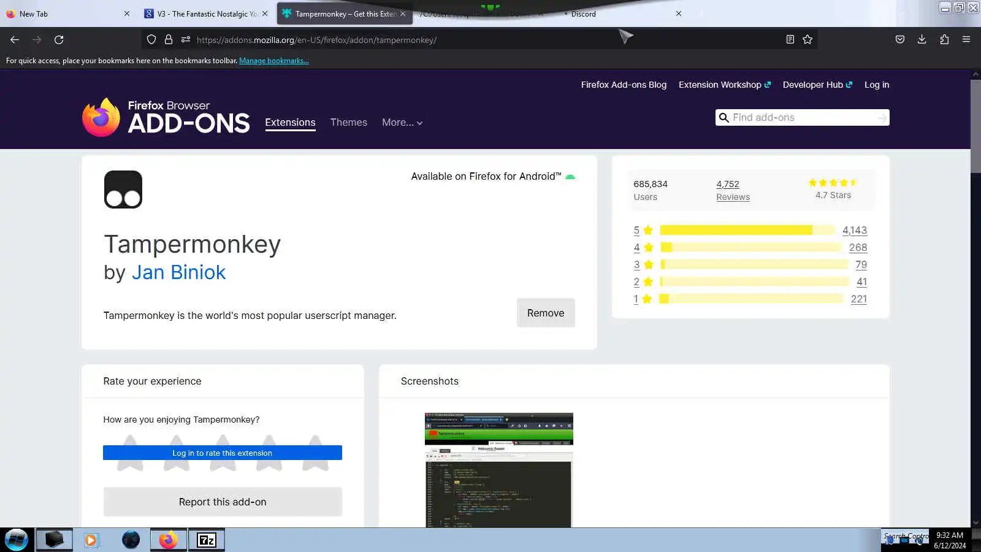Click the Find add-ons search field
Image resolution: width=981 pixels, height=552 pixels.
click(802, 118)
